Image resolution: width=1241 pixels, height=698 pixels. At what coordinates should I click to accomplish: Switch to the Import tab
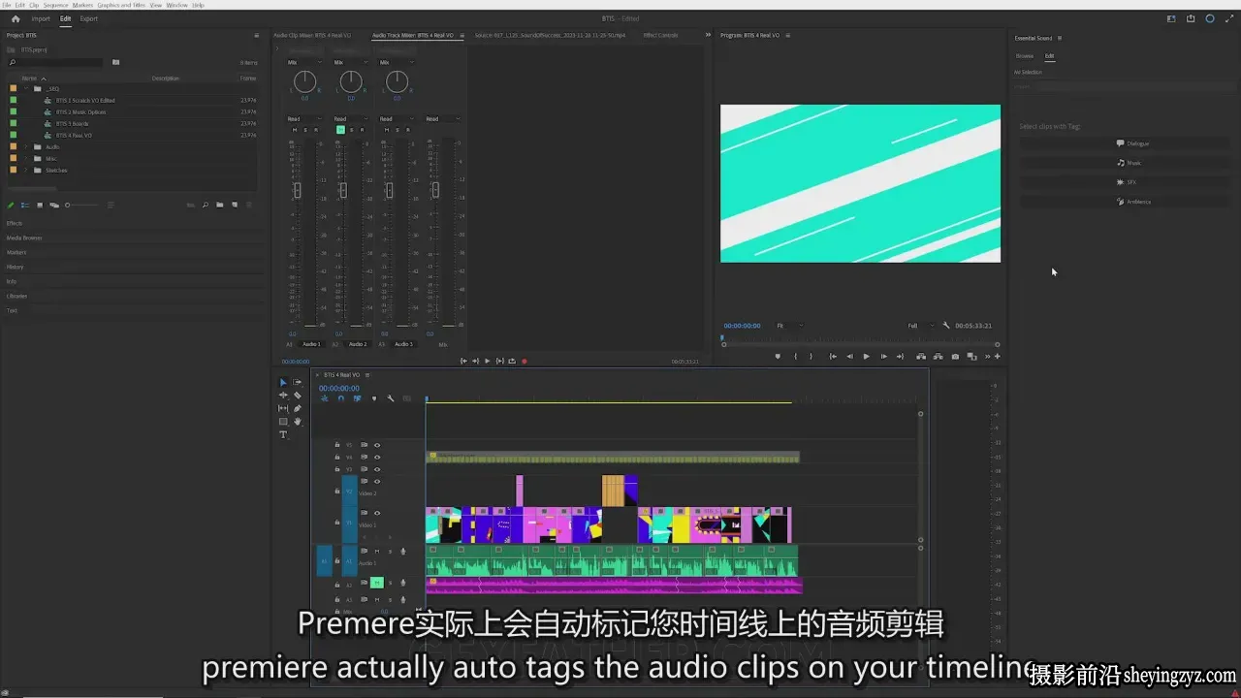click(x=41, y=18)
